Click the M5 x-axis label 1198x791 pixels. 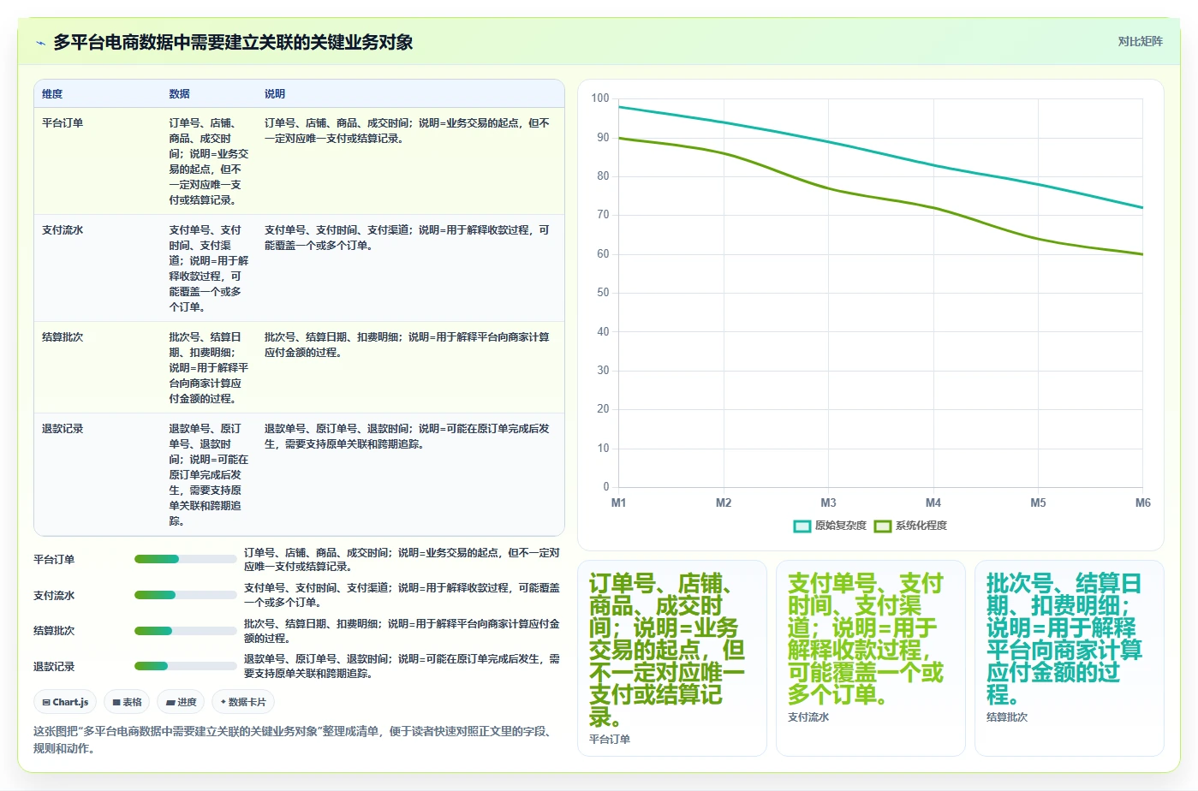tap(1038, 503)
